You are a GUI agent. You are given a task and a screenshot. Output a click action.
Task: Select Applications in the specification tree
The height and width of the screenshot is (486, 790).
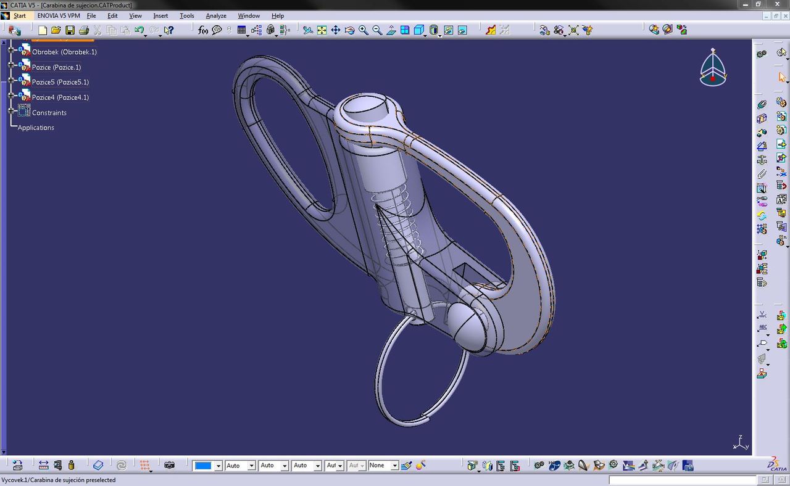[x=36, y=128]
